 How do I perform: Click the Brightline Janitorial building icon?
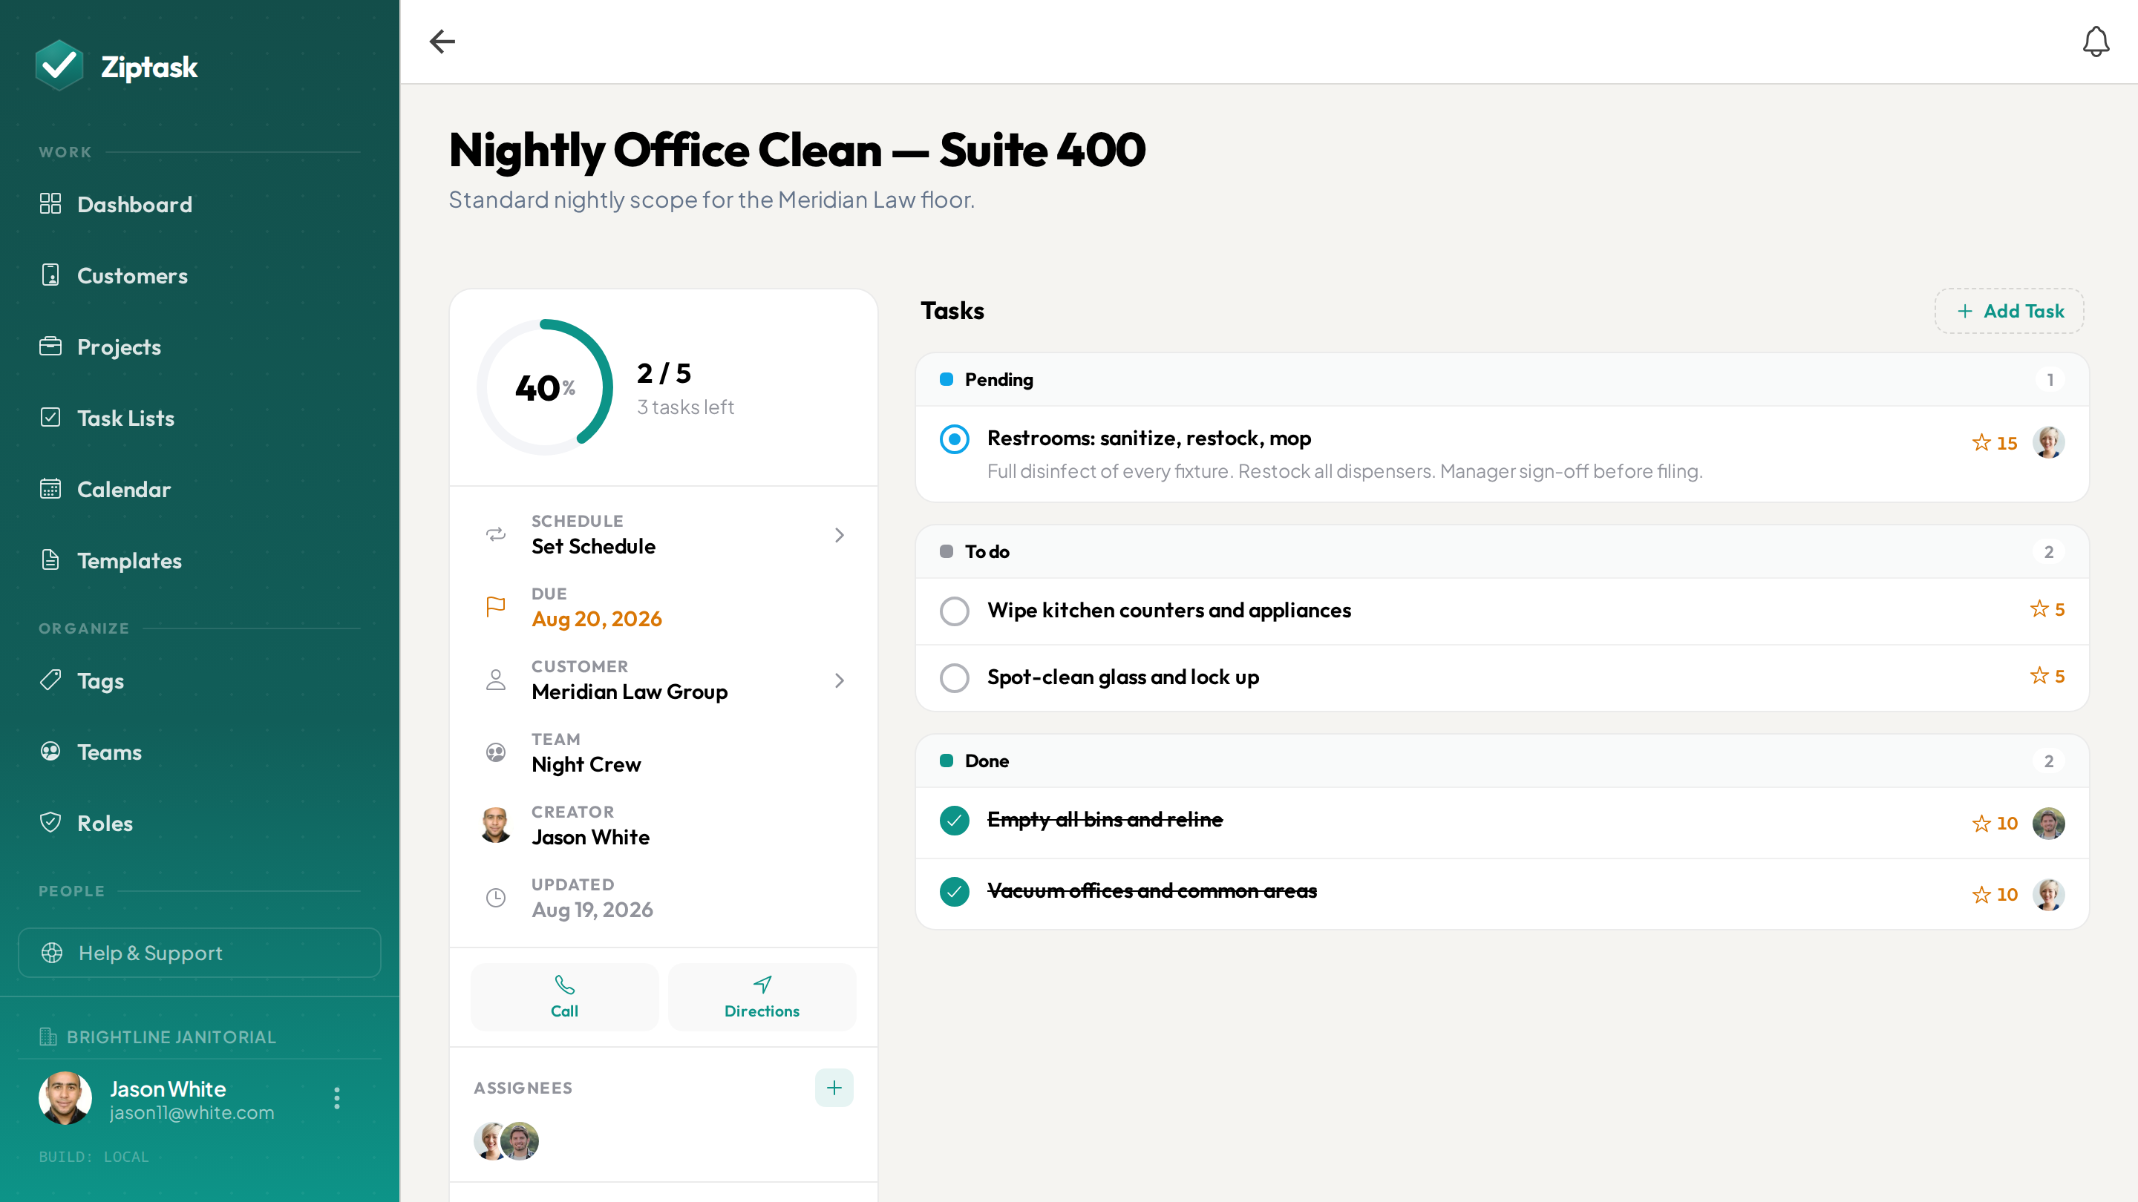(48, 1037)
